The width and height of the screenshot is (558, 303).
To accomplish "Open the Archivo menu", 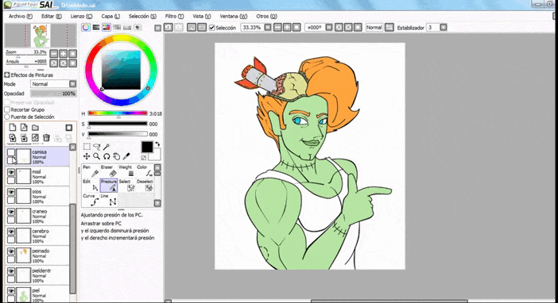I will click(21, 17).
